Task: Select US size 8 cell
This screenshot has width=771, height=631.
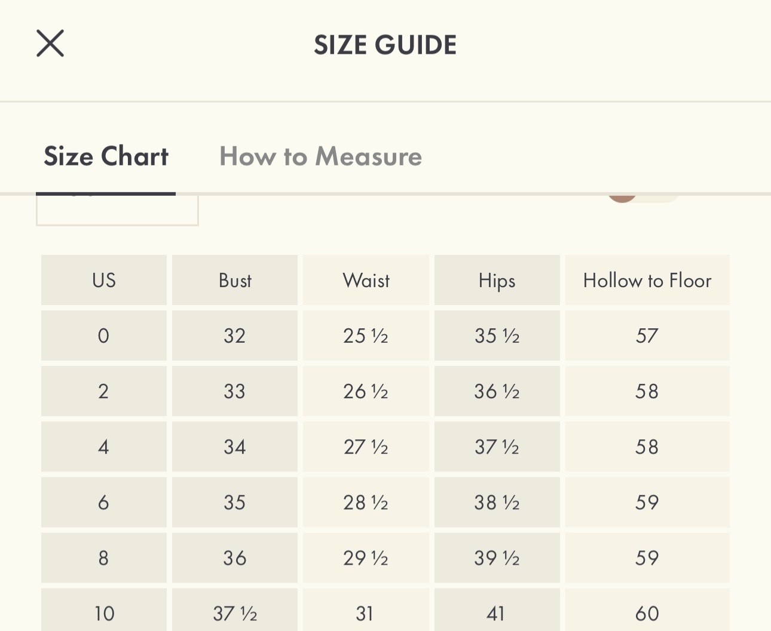Action: click(104, 558)
